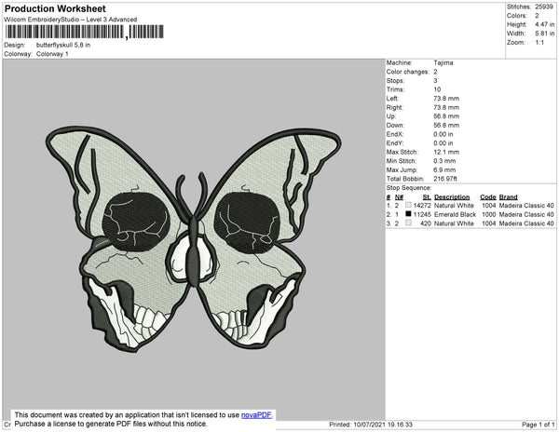Click the 'Up:' value '56.8 mm'

[446, 116]
